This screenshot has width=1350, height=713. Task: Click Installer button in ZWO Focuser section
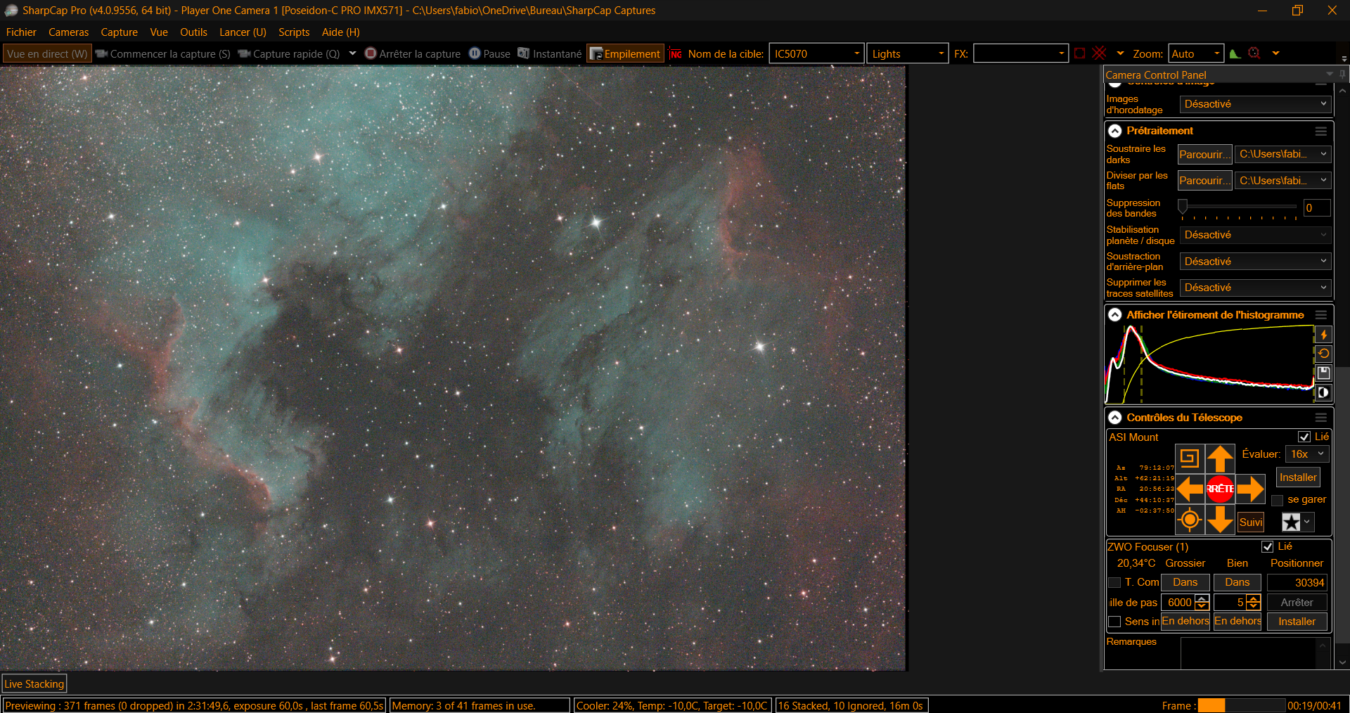tap(1297, 622)
